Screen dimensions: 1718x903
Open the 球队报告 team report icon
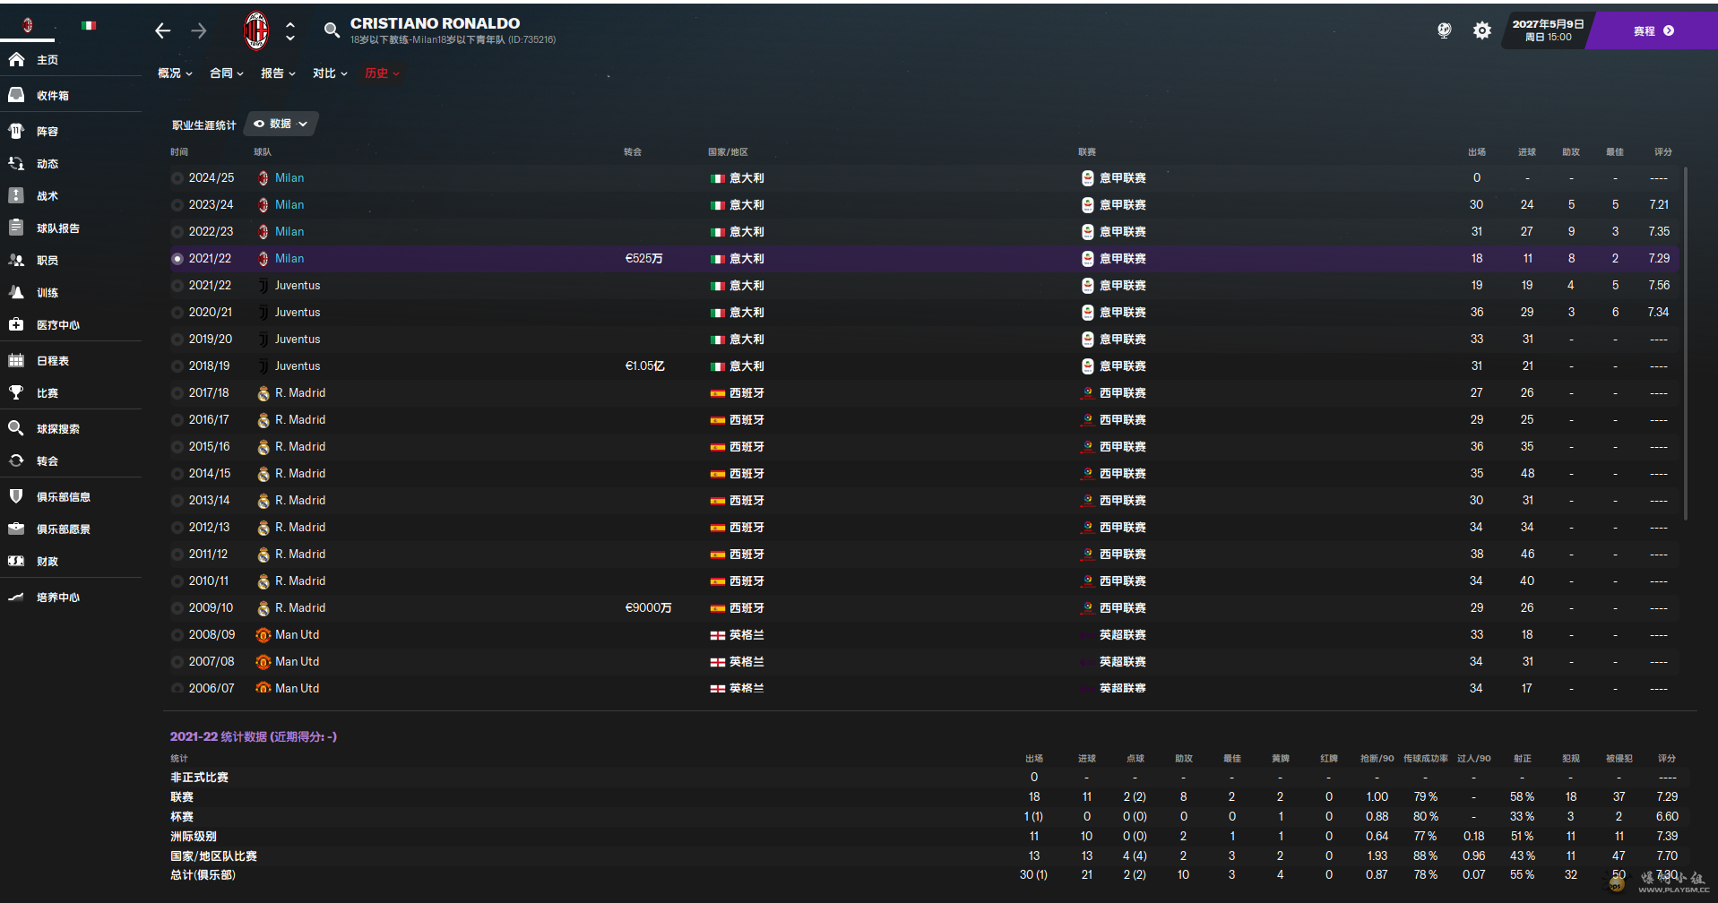[x=16, y=228]
